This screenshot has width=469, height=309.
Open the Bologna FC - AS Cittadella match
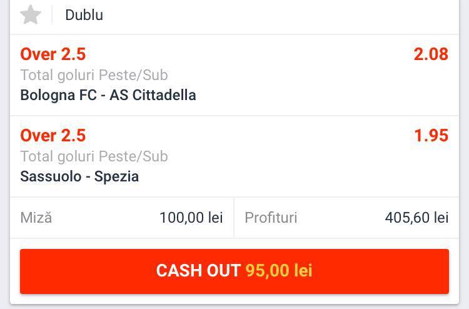[108, 95]
